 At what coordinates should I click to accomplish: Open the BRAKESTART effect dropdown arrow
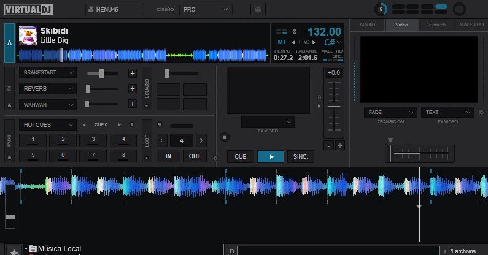(71, 72)
